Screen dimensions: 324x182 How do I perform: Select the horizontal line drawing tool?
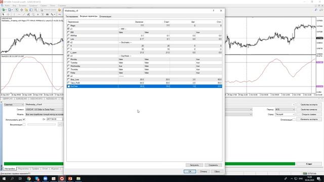(x=19, y=15)
